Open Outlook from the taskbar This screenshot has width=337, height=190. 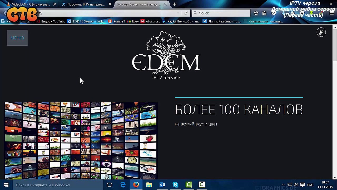[x=162, y=185]
